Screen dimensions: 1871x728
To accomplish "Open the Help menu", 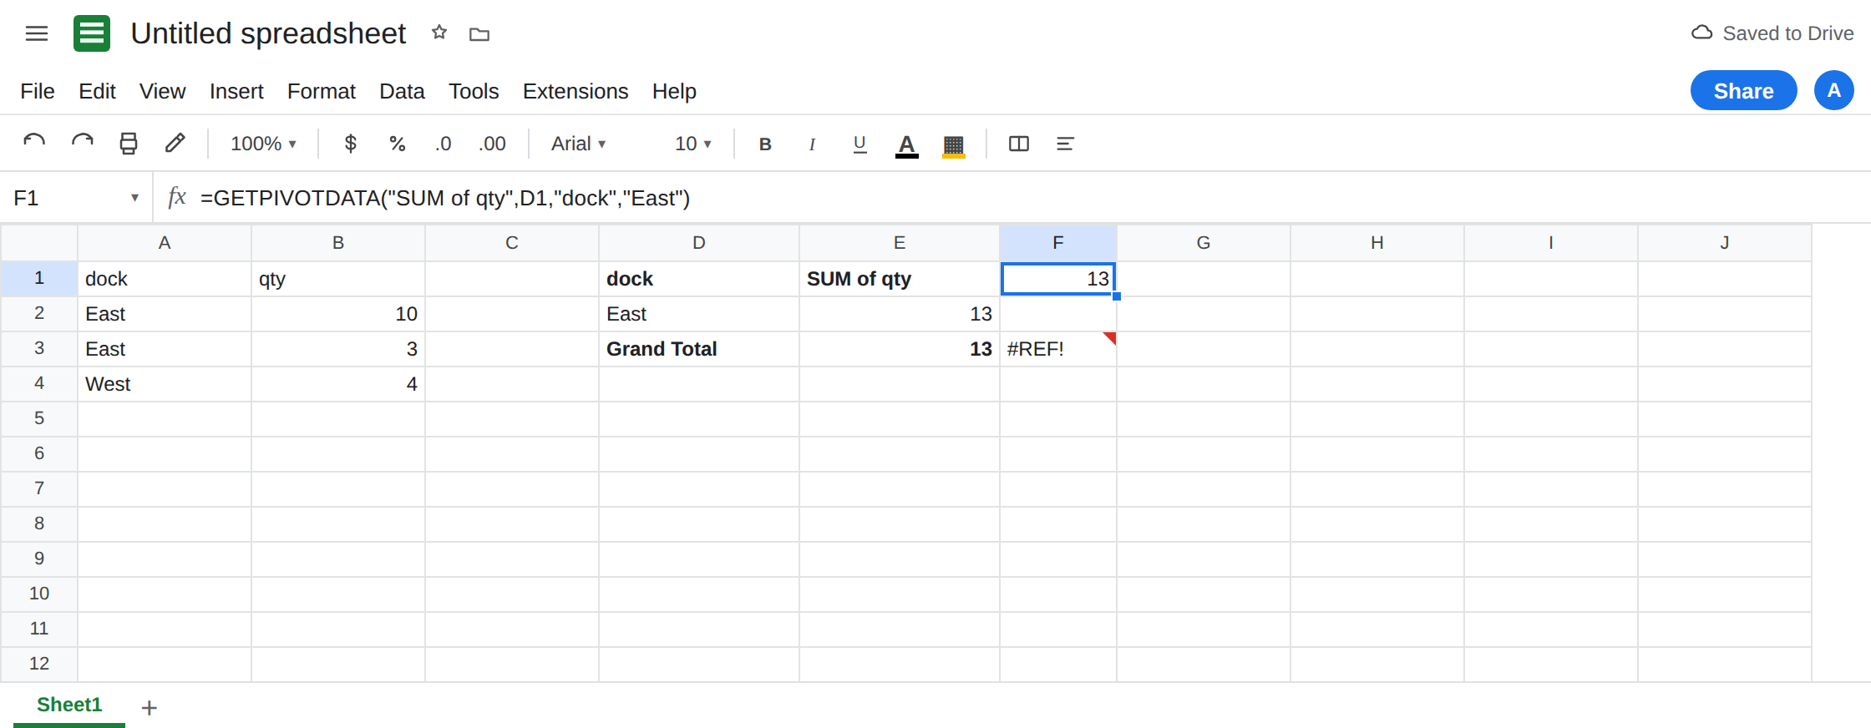I will pos(674,91).
